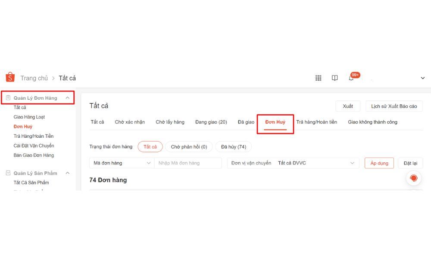Viewport: 431px width, 259px height.
Task: Switch to the Đã giao tab
Action: point(246,122)
